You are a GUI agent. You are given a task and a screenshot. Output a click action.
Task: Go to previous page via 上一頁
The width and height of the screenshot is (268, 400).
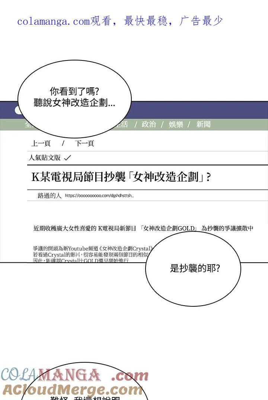tap(41, 143)
